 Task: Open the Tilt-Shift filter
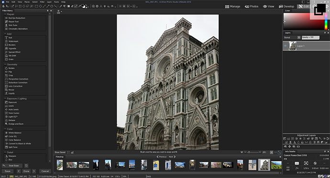click(11, 56)
